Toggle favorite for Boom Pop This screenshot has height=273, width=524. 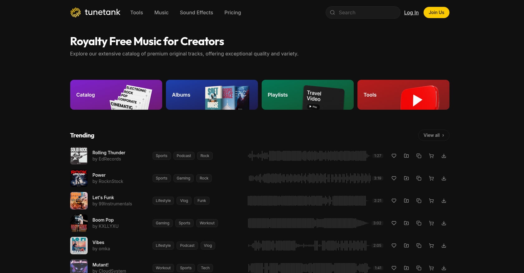click(394, 223)
